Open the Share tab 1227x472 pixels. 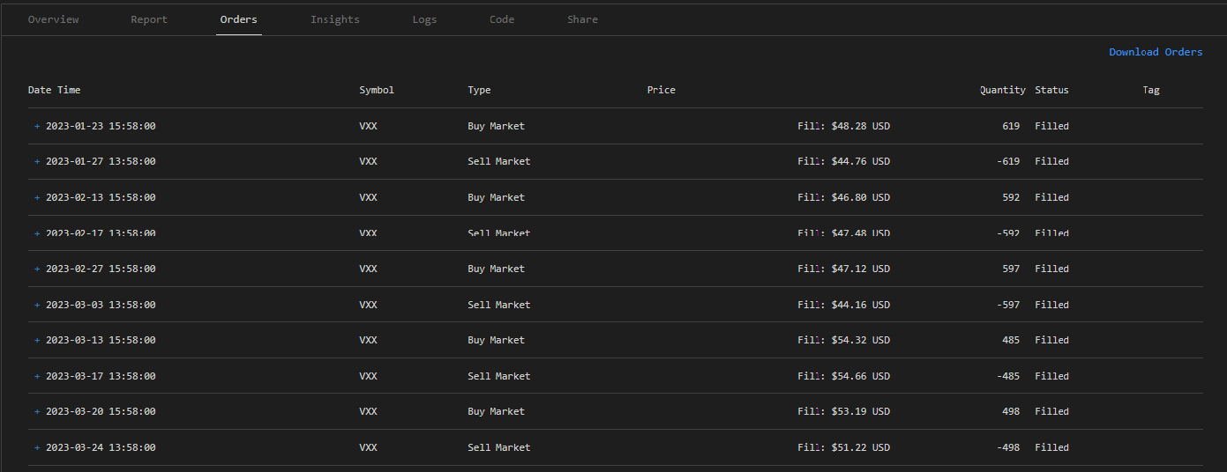pos(582,19)
